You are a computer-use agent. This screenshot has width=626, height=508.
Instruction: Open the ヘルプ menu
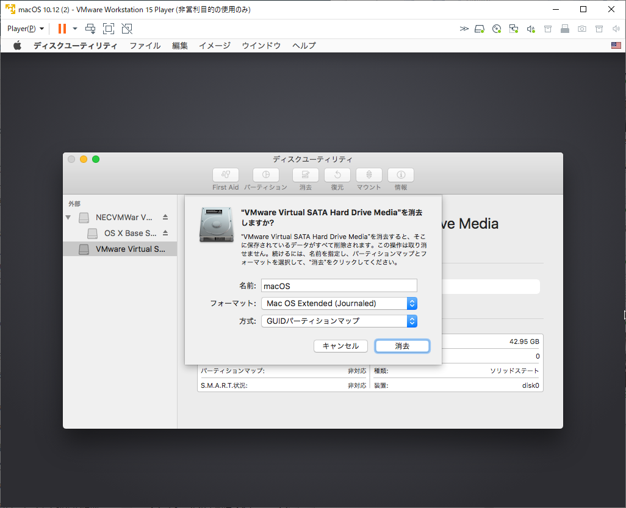(304, 46)
